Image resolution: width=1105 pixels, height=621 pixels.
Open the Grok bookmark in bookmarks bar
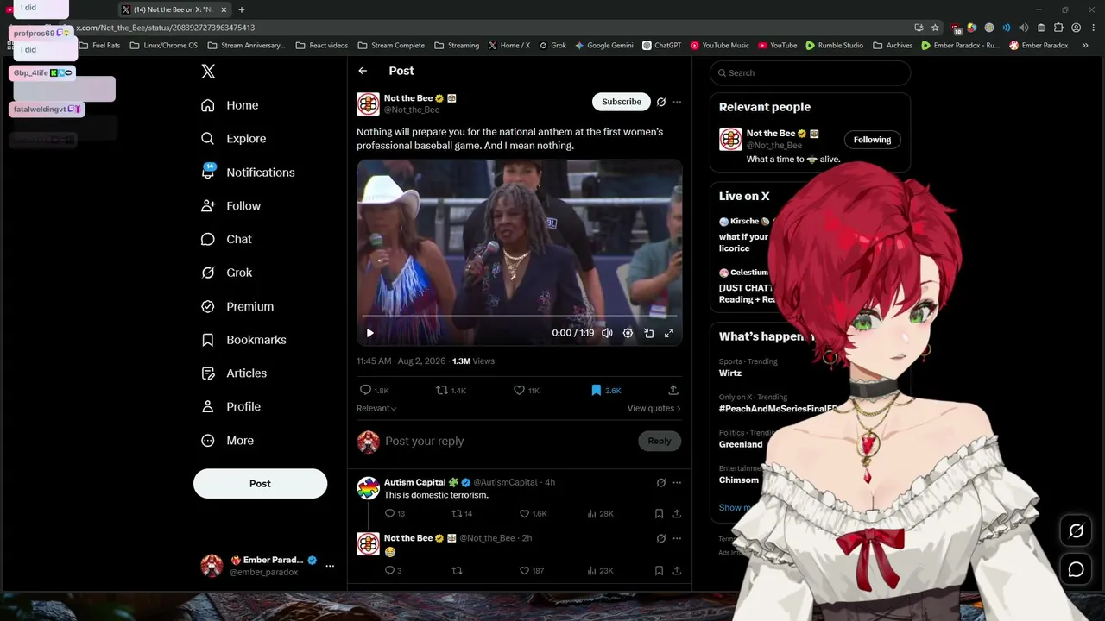553,45
